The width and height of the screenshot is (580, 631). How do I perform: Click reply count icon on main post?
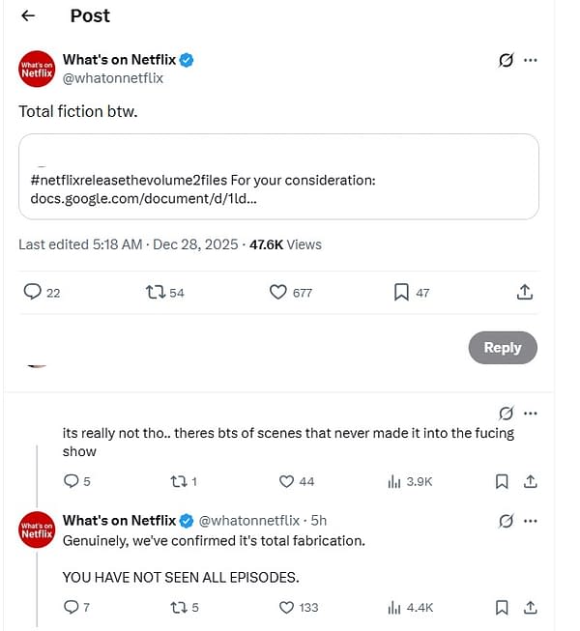(x=32, y=292)
